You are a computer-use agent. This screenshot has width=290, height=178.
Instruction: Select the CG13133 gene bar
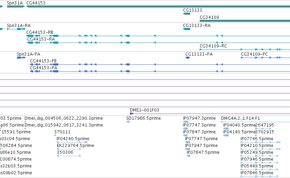187,14
